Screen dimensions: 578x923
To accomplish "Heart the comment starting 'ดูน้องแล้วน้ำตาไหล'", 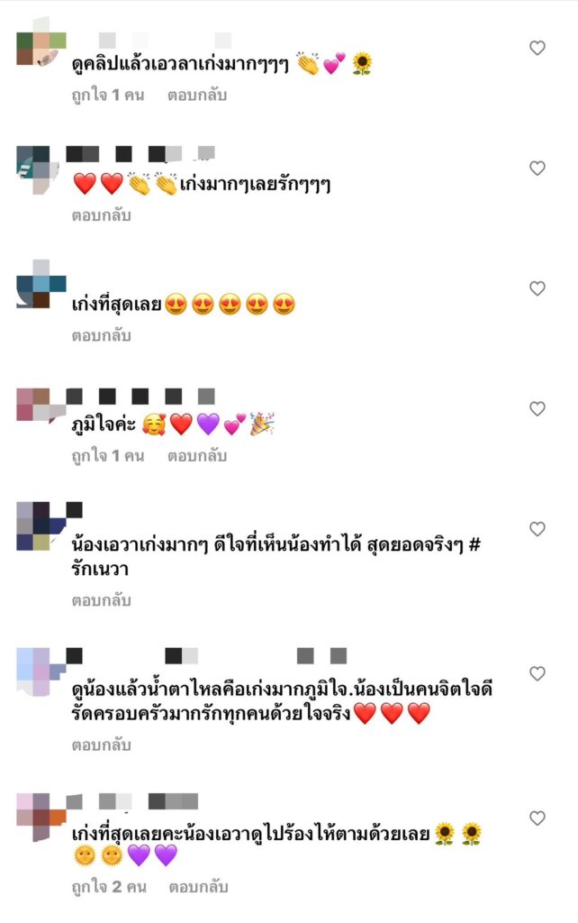I will click(537, 673).
